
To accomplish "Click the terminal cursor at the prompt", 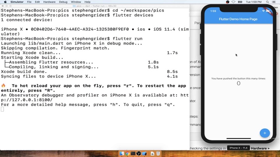I will click(2, 109).
